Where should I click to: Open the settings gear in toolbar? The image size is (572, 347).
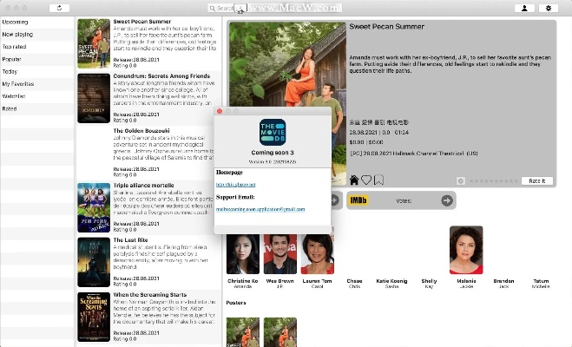pyautogui.click(x=548, y=8)
